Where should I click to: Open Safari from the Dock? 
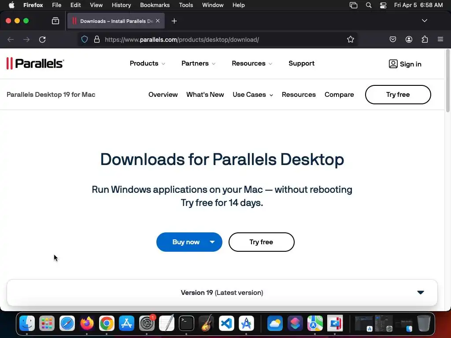coord(67,323)
